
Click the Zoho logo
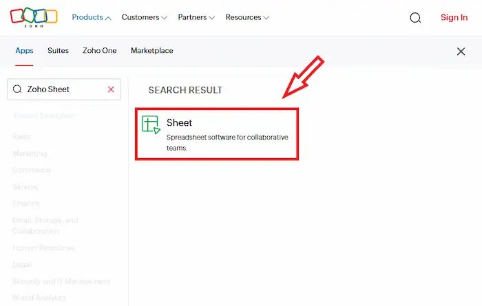[34, 17]
